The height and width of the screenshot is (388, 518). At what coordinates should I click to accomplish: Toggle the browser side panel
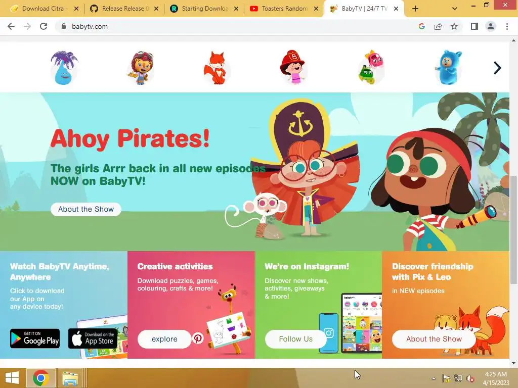pyautogui.click(x=474, y=26)
